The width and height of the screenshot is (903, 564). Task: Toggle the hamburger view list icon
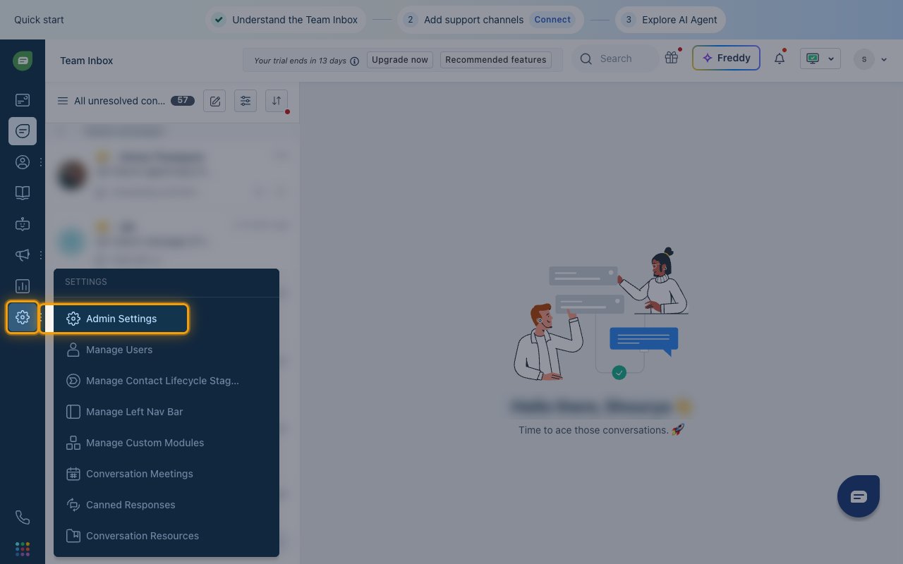[x=63, y=101]
